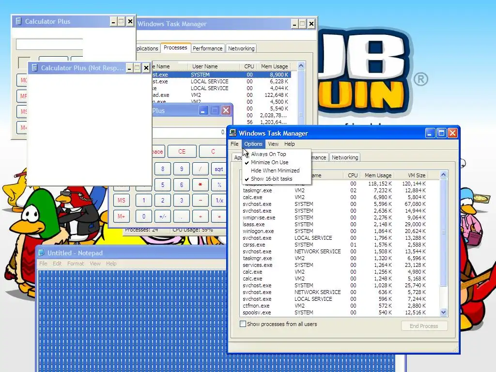This screenshot has width=496, height=372.
Task: Click calculator digit 5 button
Action: (x=163, y=185)
